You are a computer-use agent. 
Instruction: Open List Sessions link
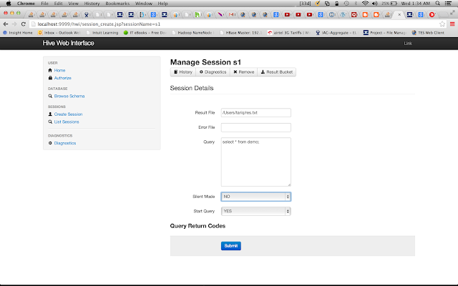[67, 122]
